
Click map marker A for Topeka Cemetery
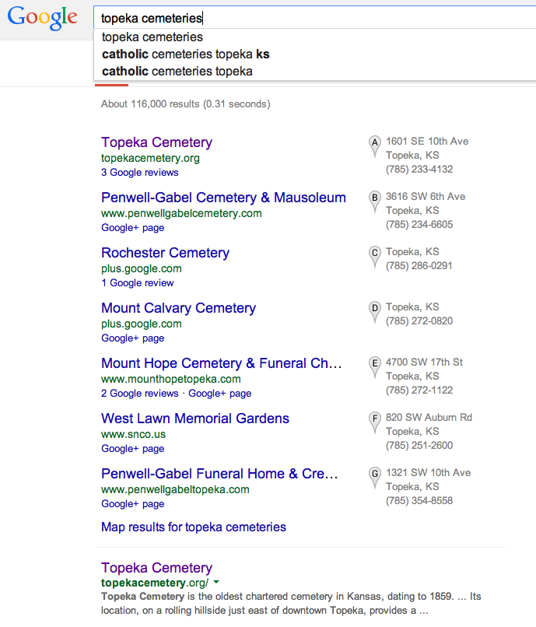(375, 143)
